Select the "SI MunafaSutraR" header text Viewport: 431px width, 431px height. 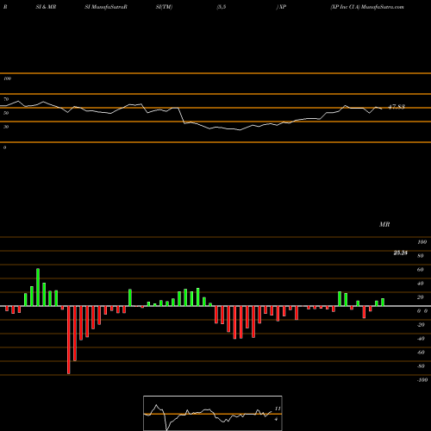[106, 7]
